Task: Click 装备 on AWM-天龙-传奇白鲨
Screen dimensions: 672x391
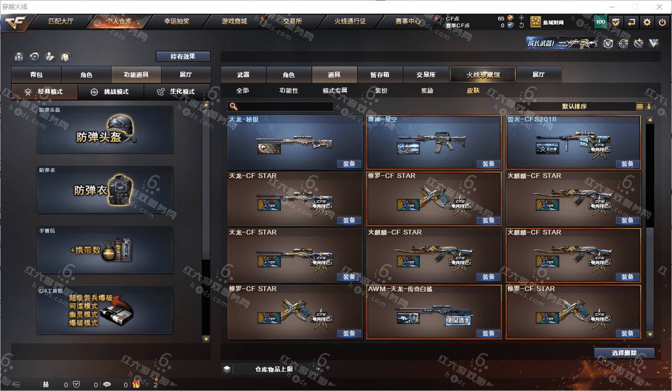Action: 488,333
